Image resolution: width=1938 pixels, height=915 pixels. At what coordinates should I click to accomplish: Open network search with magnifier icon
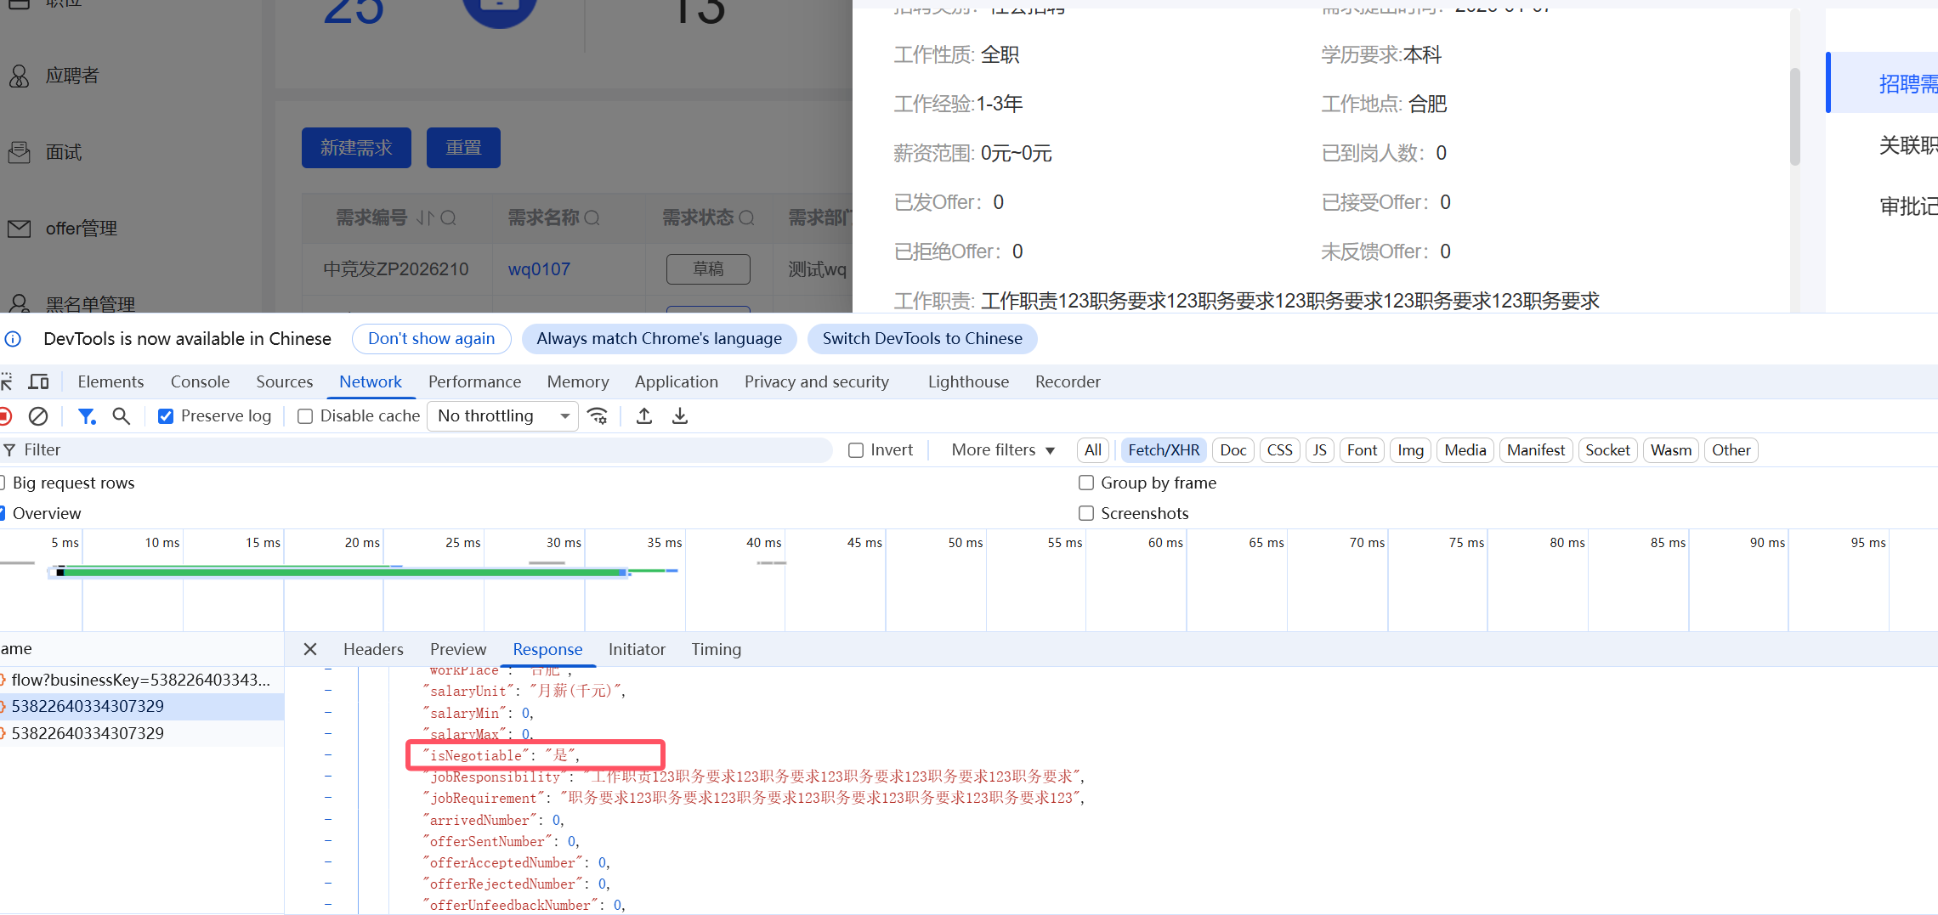click(122, 415)
